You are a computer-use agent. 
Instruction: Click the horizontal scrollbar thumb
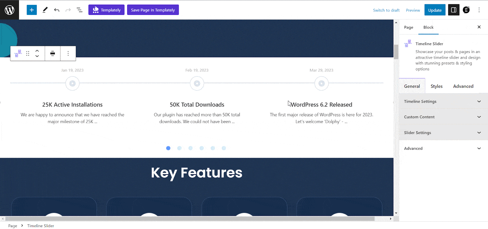(190, 219)
